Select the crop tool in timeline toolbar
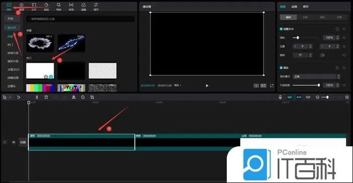The image size is (353, 183). pyautogui.click(x=92, y=97)
